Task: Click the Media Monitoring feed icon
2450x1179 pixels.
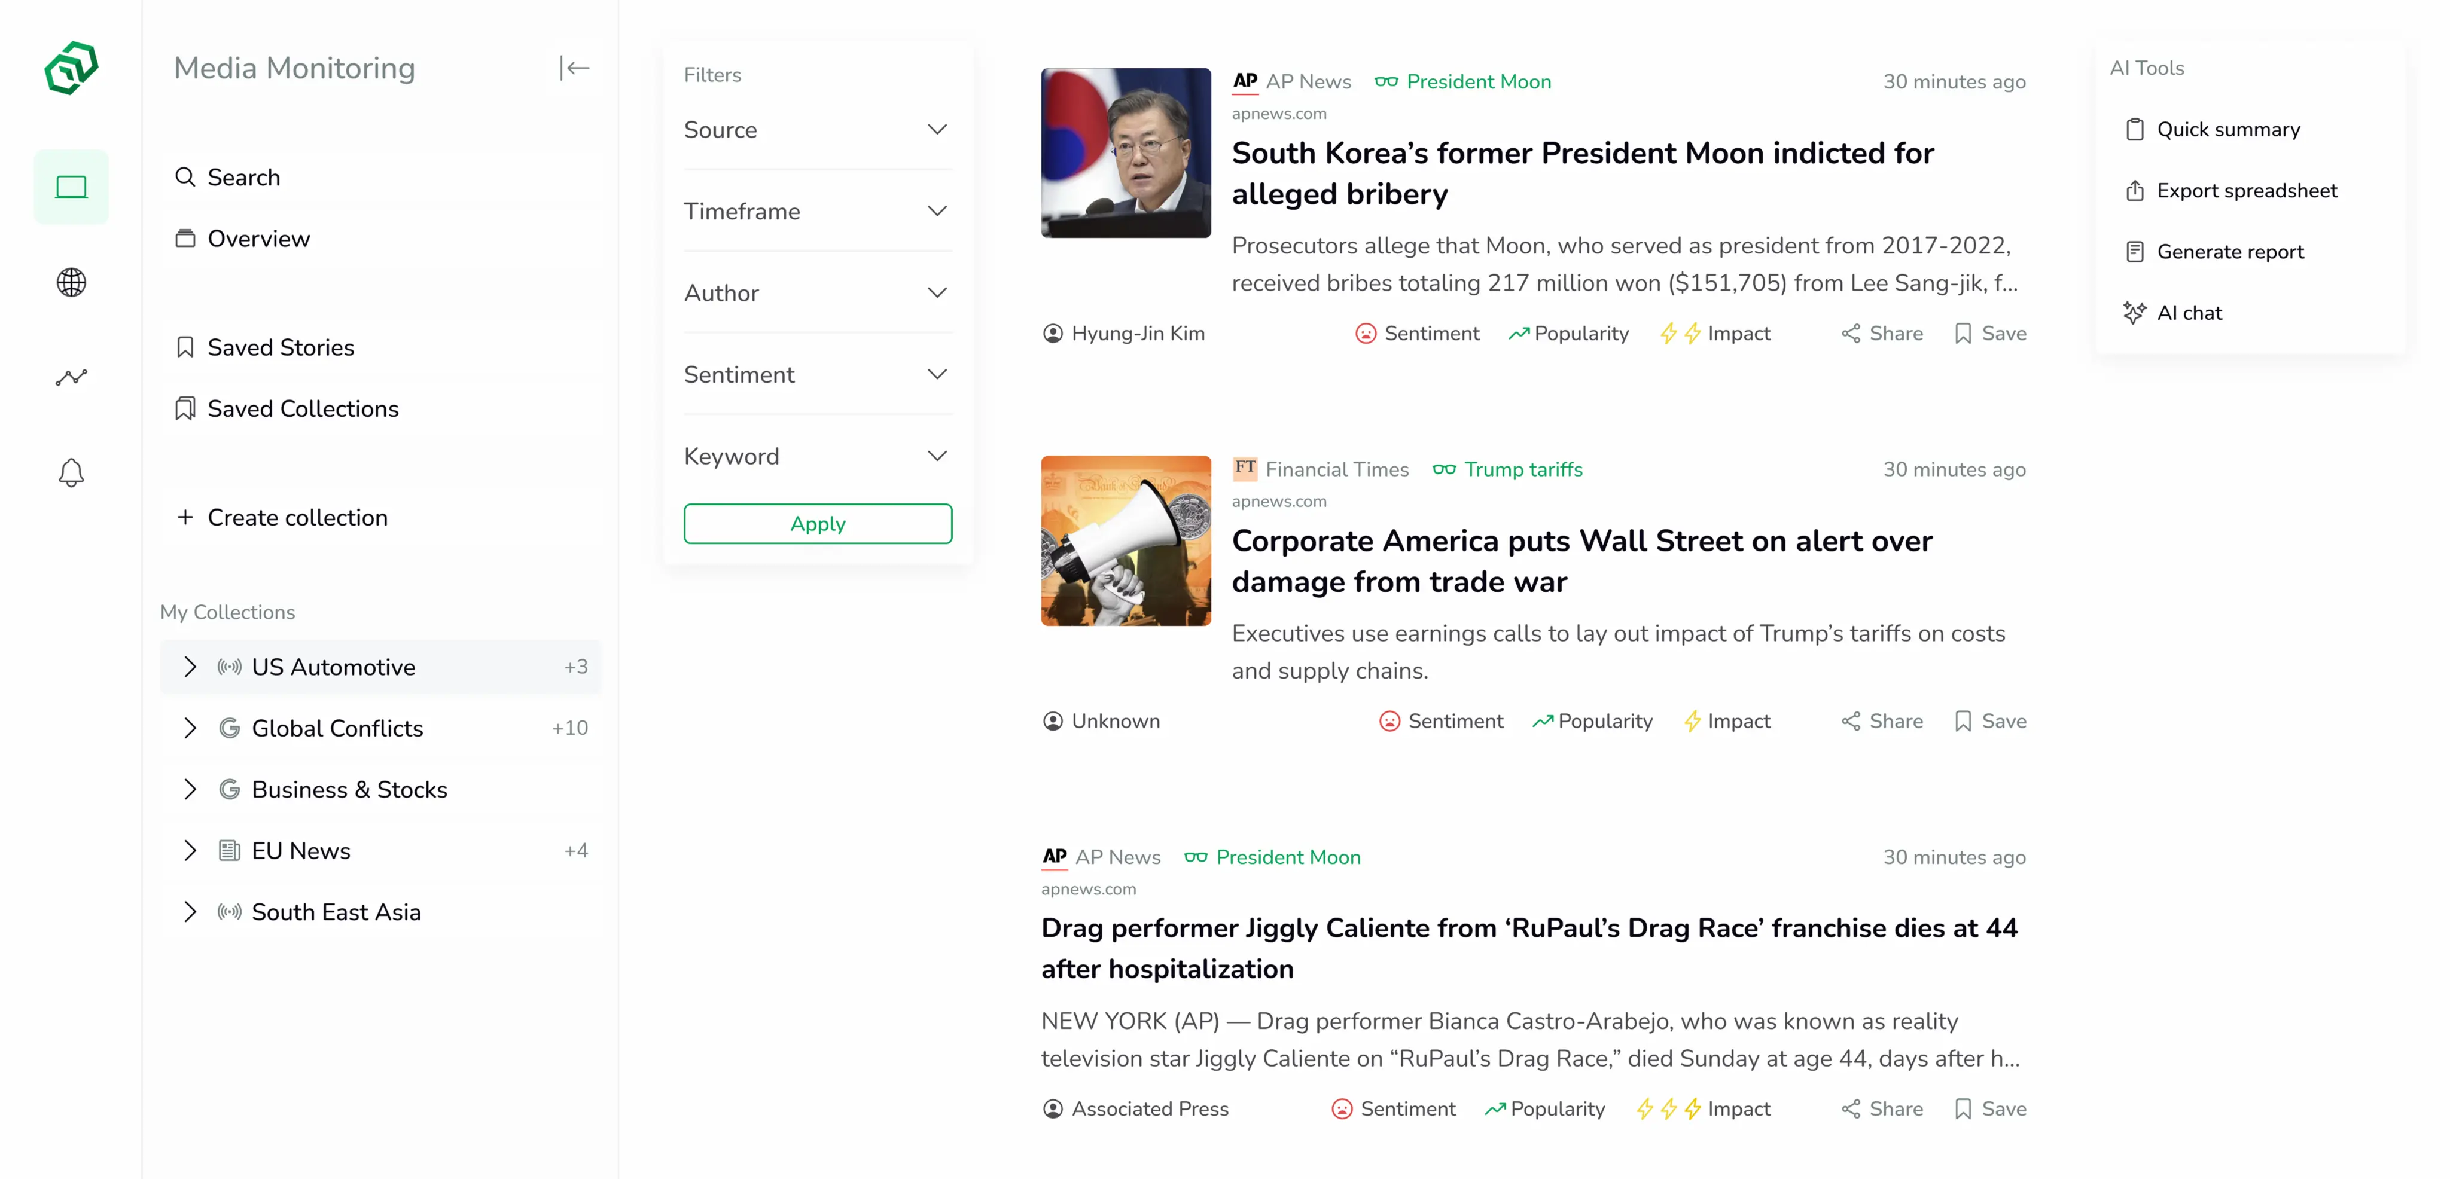Action: click(x=71, y=187)
